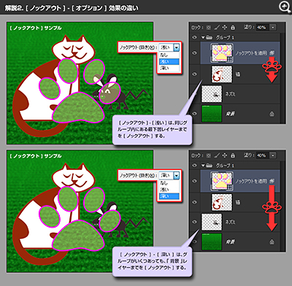The image size is (292, 286).
Task: Select ネズミ layer name in lower Layers panel
Action: coord(230,222)
